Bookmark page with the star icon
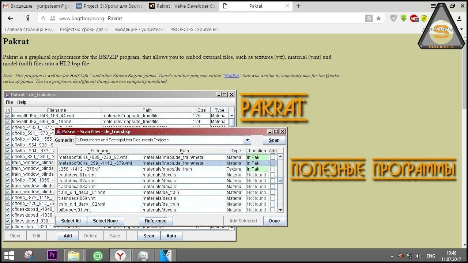Viewport: 468px width, 263px height. (x=379, y=18)
